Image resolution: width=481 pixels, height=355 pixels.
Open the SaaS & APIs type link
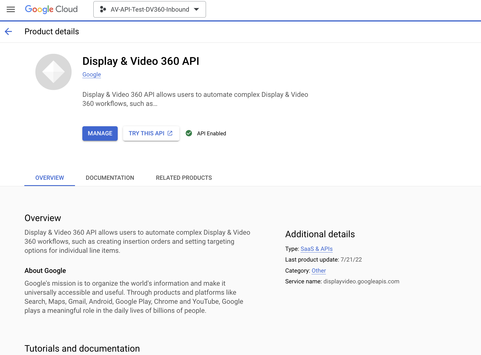[317, 249]
